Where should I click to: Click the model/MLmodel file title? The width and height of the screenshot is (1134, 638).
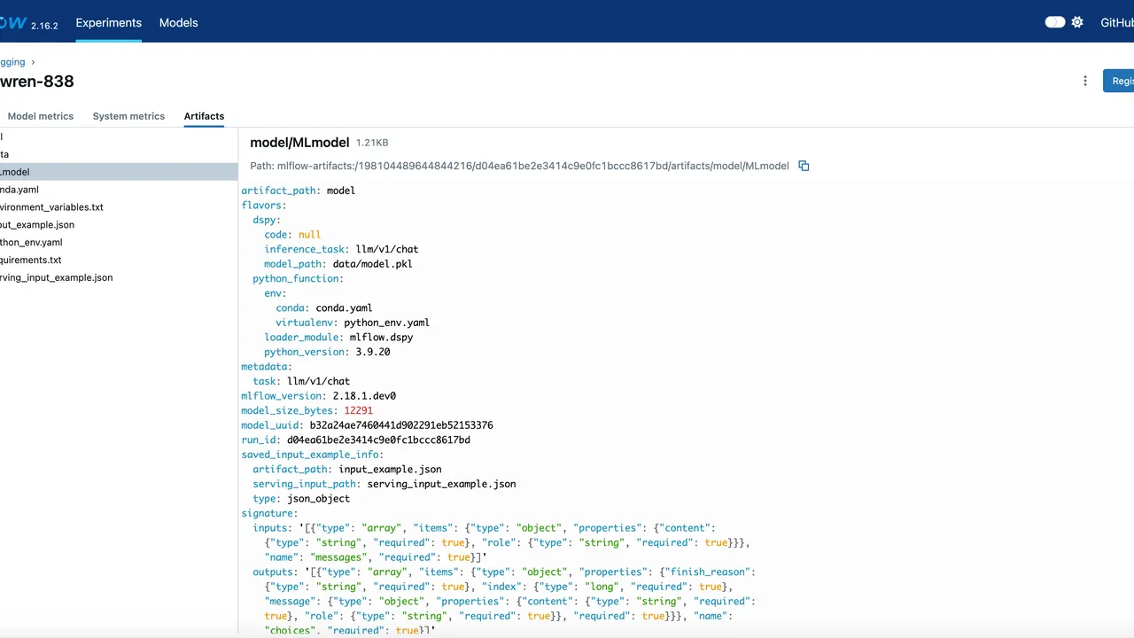pos(299,143)
